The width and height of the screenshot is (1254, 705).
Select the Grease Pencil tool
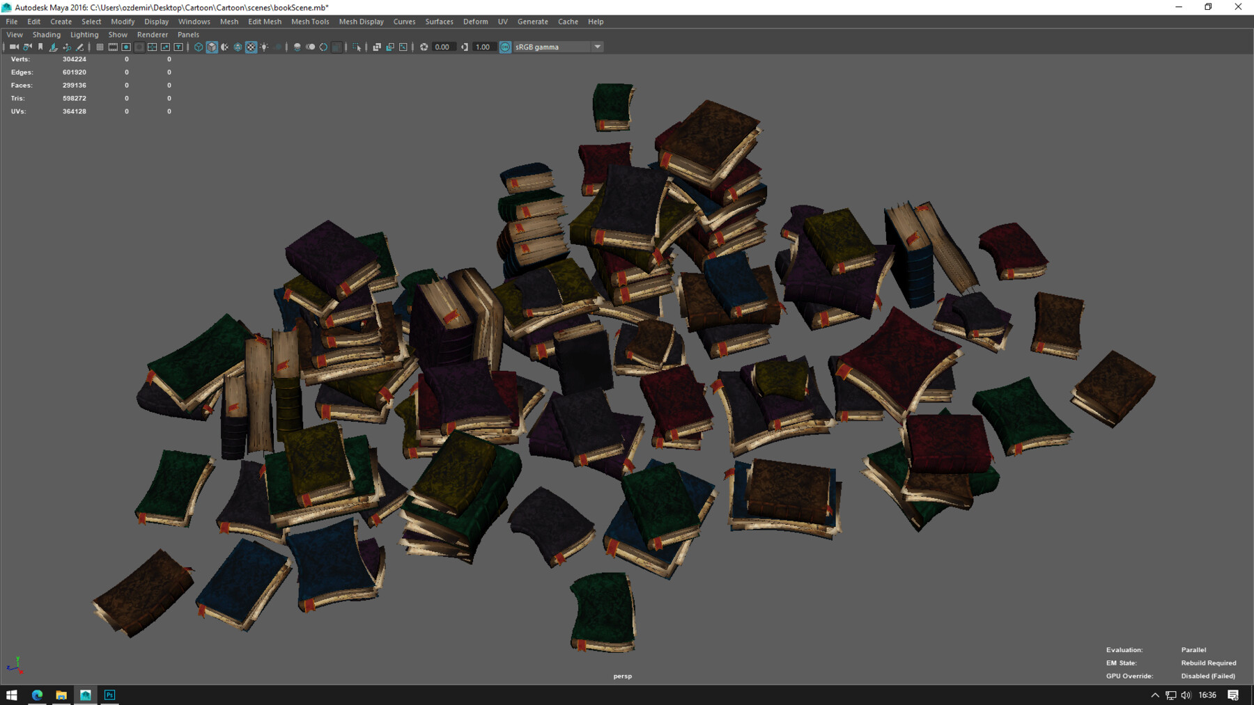click(79, 47)
